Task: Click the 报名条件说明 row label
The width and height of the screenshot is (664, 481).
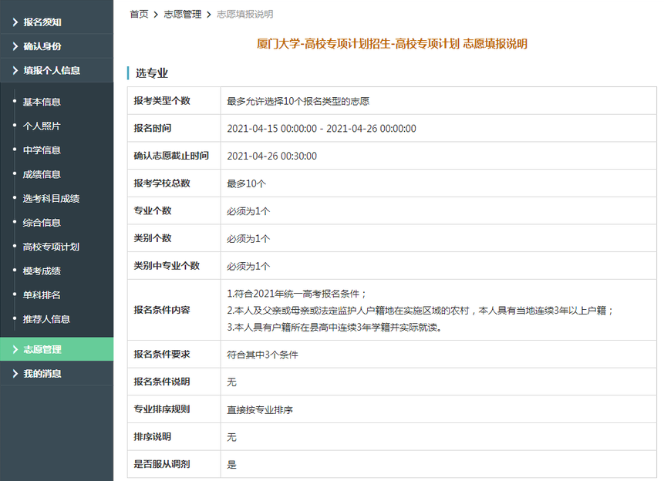Action: pyautogui.click(x=162, y=382)
